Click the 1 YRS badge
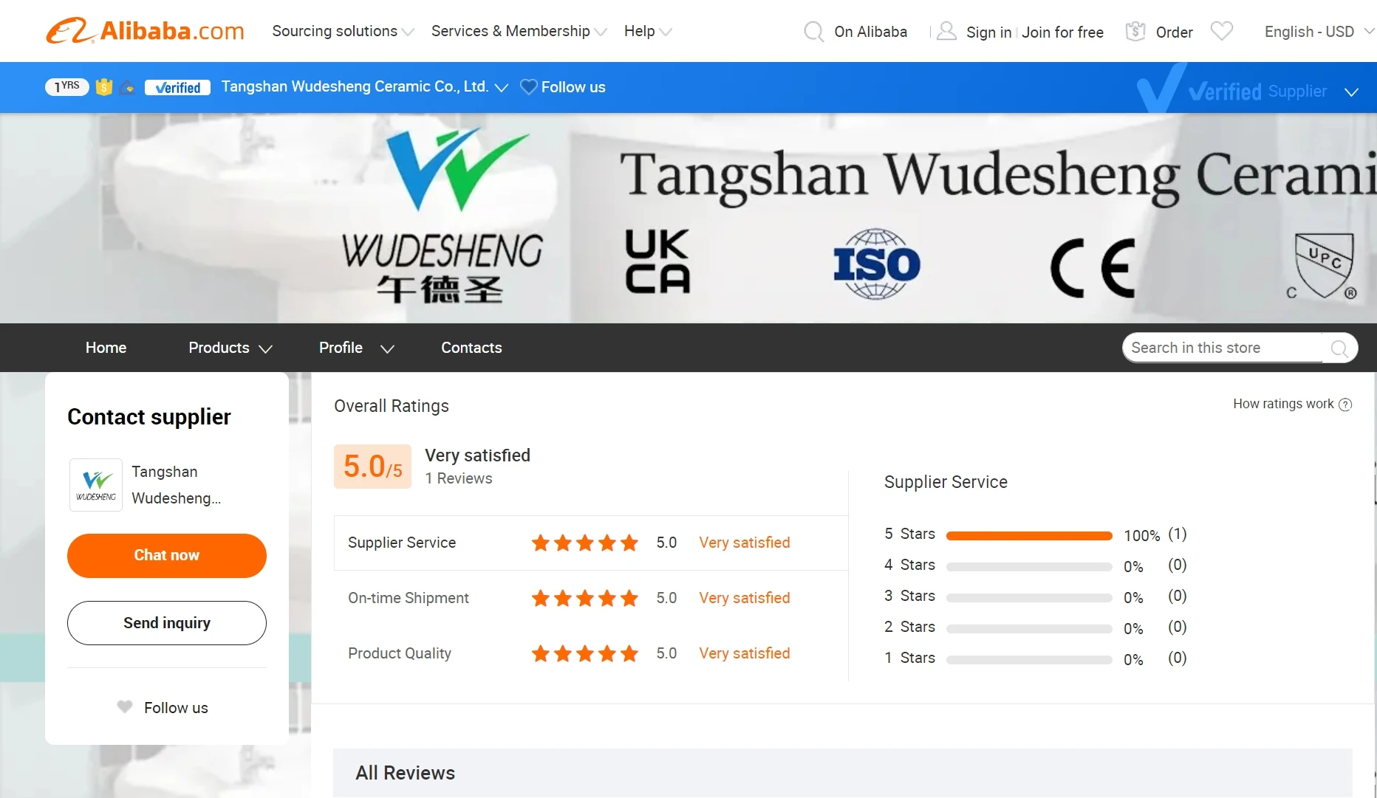Viewport: 1377px width, 798px height. tap(67, 86)
